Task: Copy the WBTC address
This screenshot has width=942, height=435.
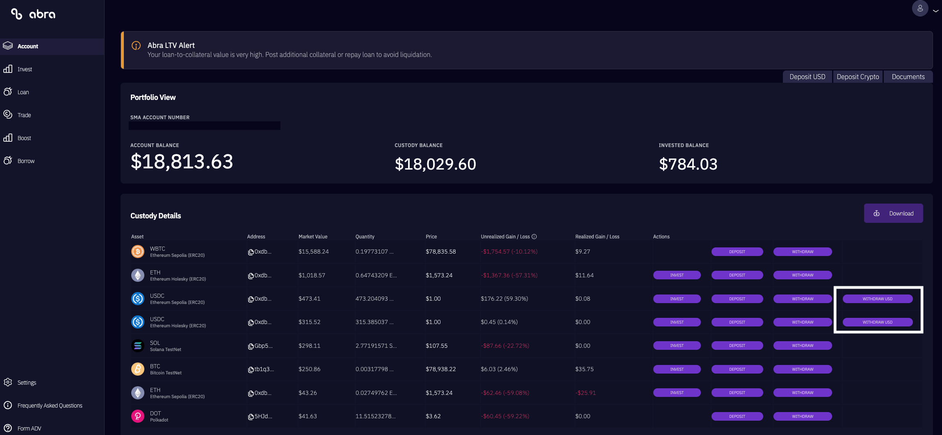Action: 251,252
